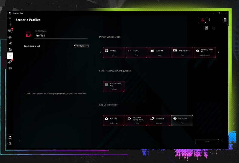The height and width of the screenshot is (163, 239).
Task: Open the News panel icon in sidebar
Action: [10, 68]
